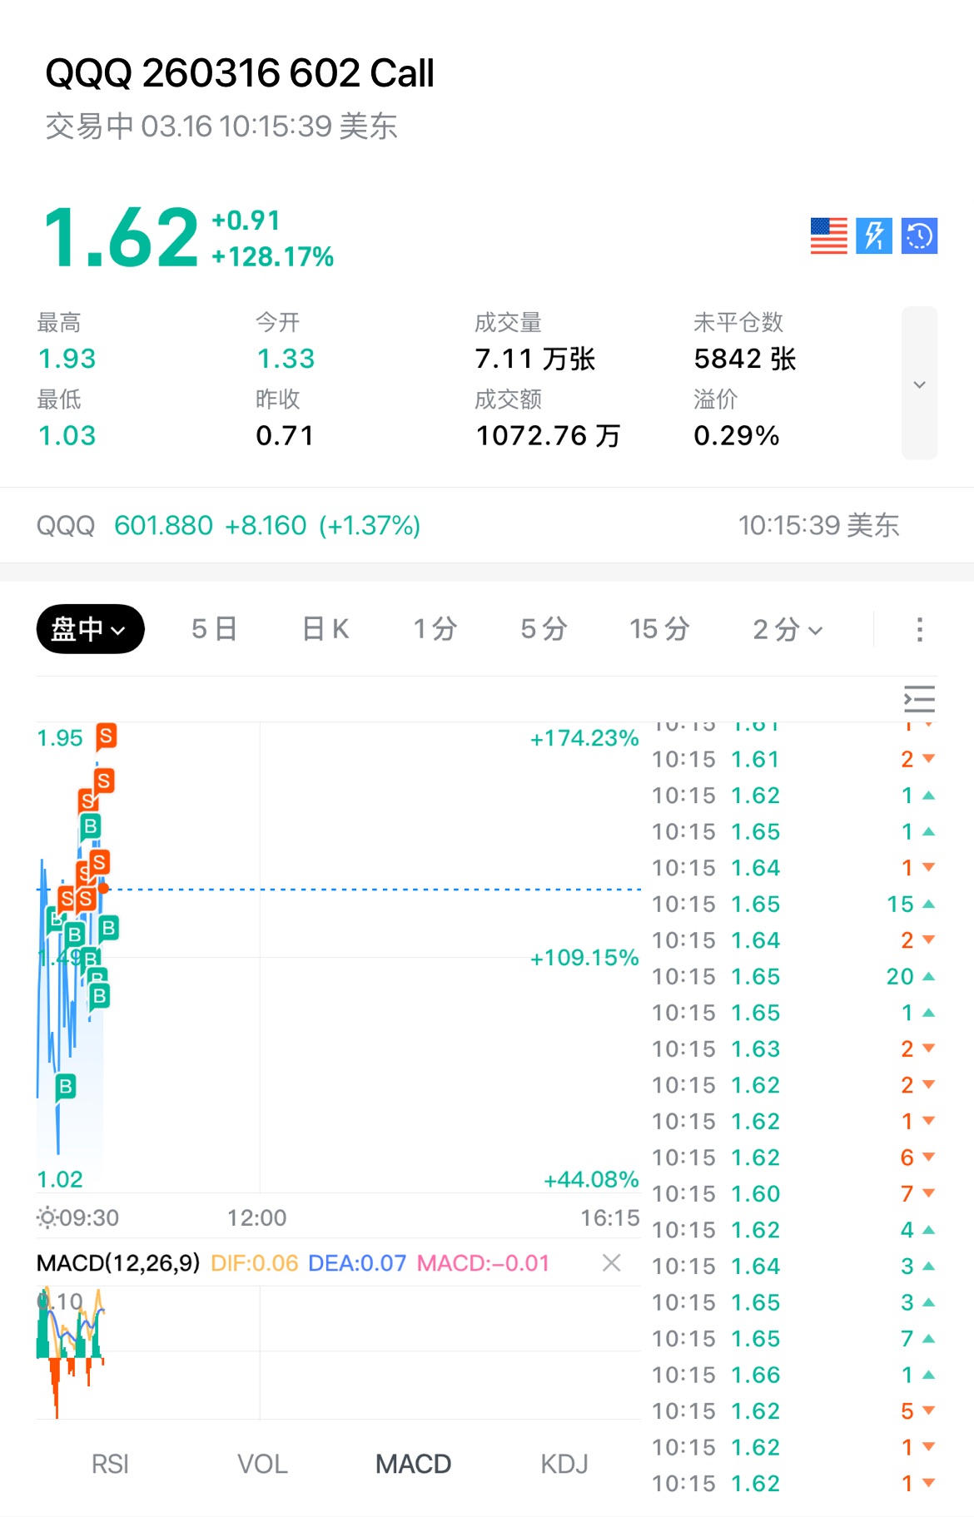974x1517 pixels.
Task: Switch to the 日K chart tab
Action: tap(325, 629)
